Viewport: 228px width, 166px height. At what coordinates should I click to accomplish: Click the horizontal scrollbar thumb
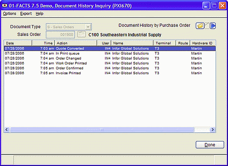tap(102, 130)
